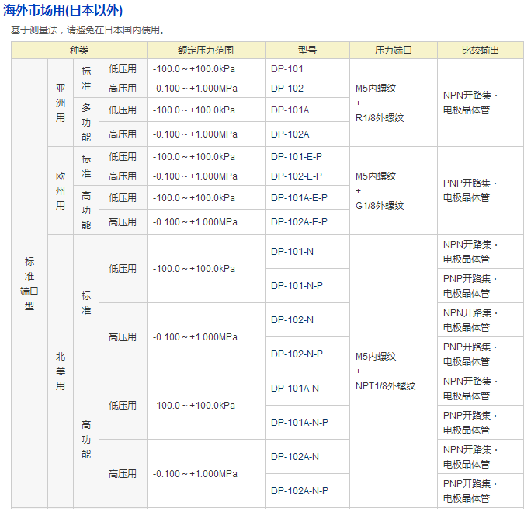Click the 压力端口 column header
The image size is (531, 509).
393,50
